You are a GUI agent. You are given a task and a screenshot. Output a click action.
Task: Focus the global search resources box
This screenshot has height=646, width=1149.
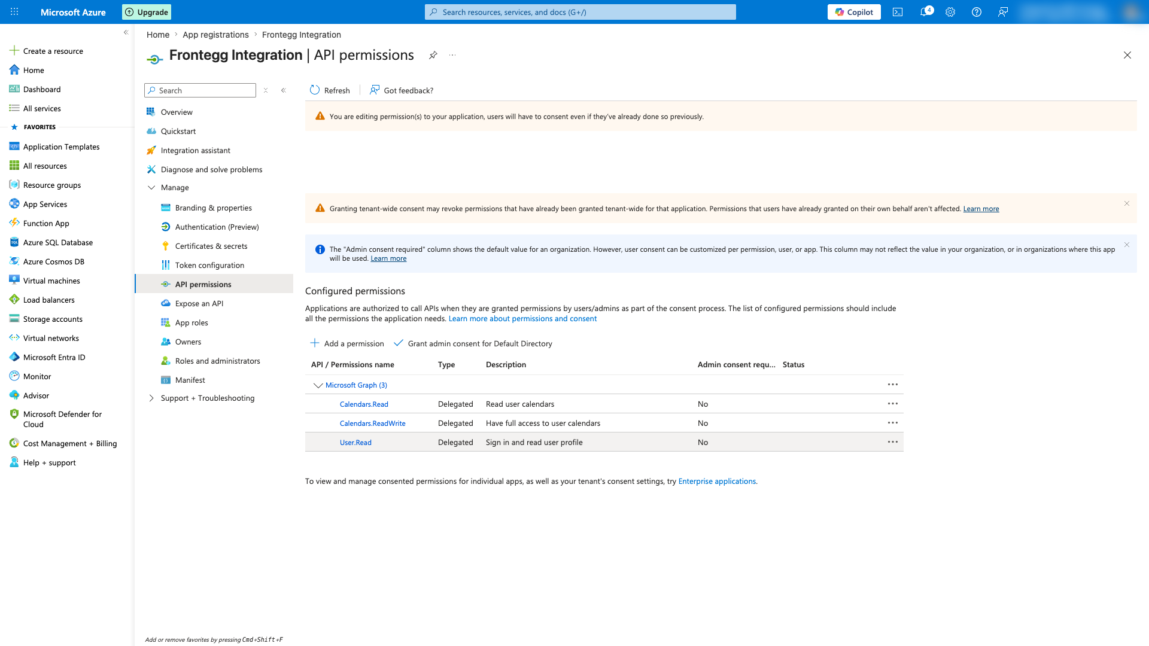[x=580, y=12]
